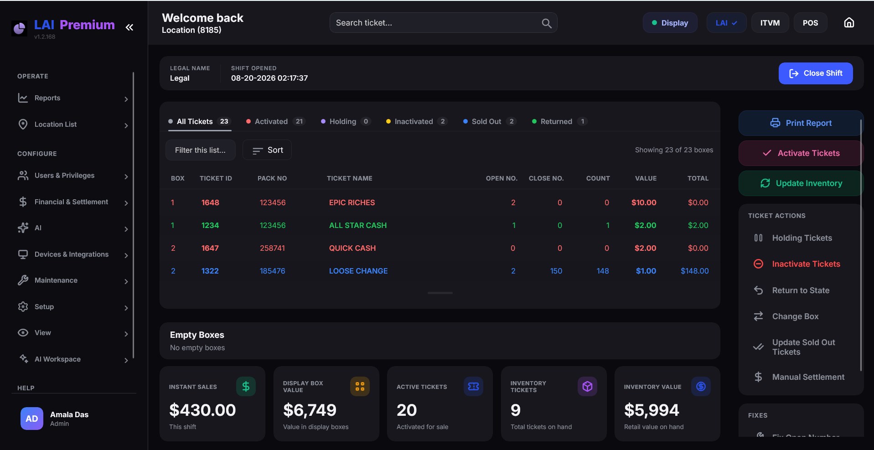Click the Active Tickets ticket icon
Screen dimensions: 874x450
pos(473,387)
